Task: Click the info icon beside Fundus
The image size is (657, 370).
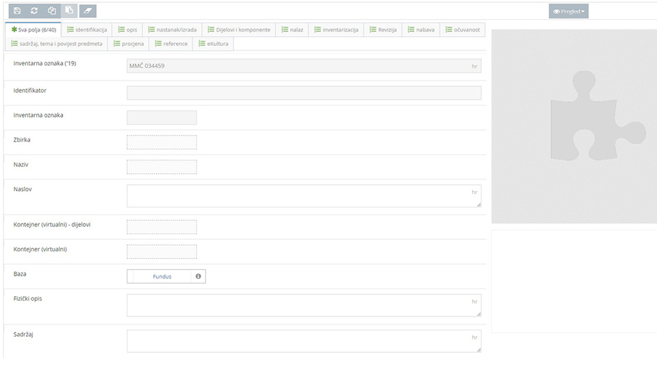Action: pyautogui.click(x=198, y=276)
